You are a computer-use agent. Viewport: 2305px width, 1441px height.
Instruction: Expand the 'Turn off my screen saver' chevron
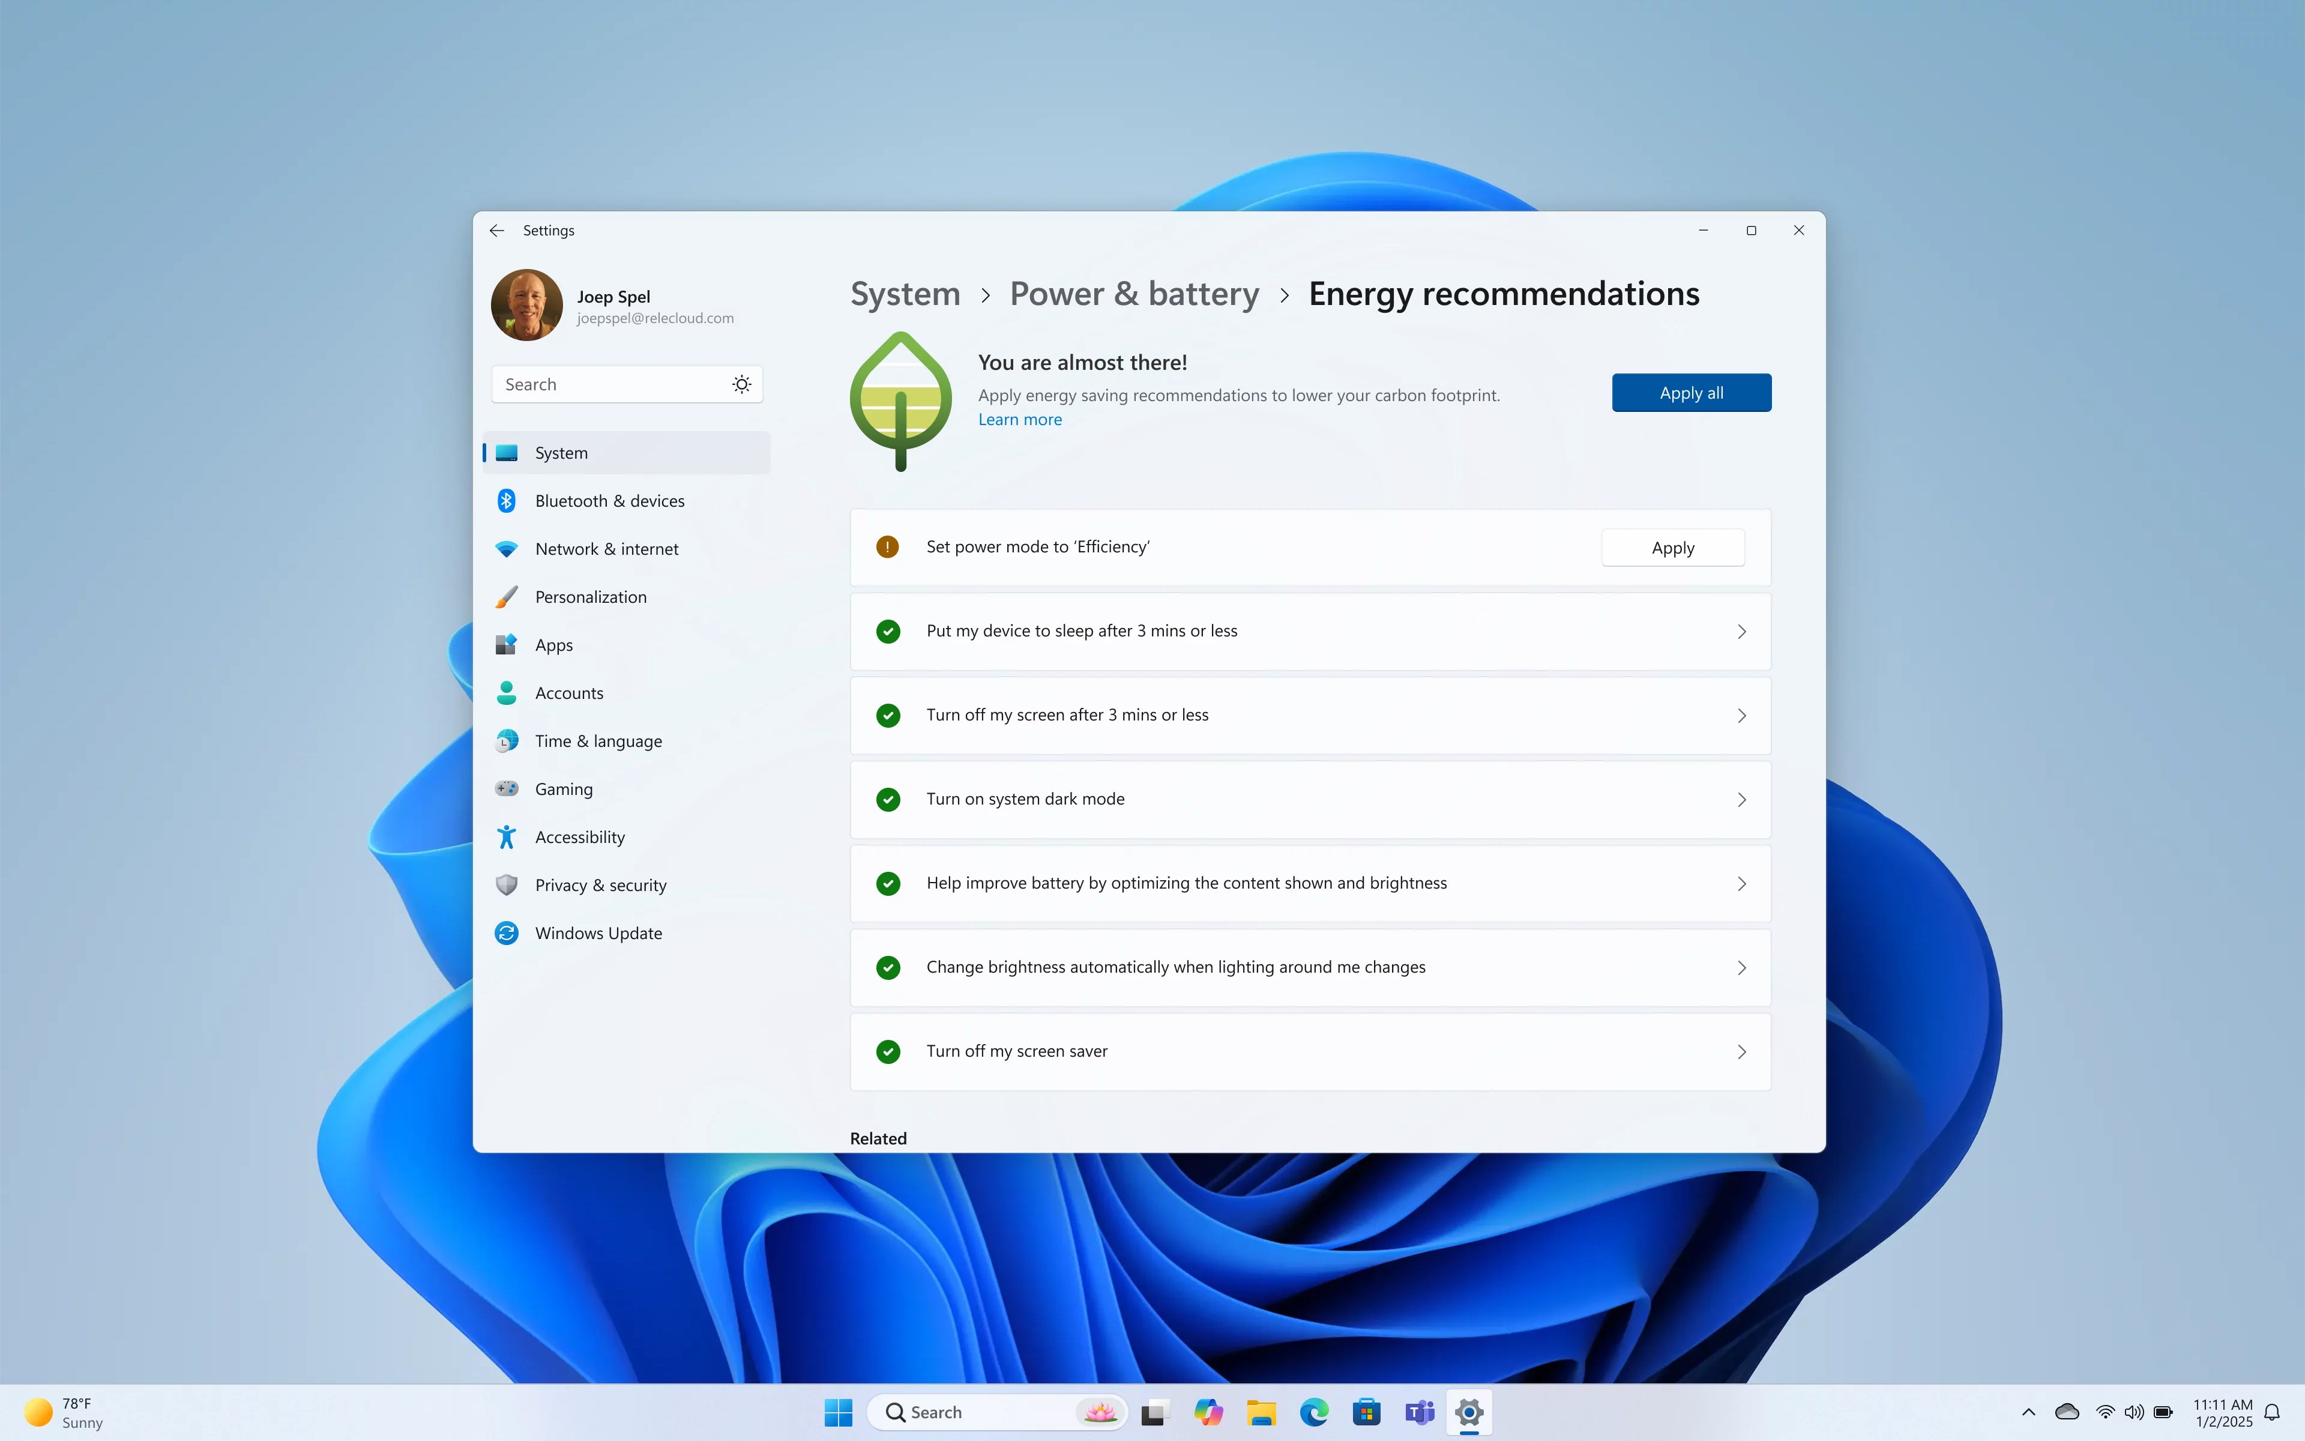coord(1741,1052)
